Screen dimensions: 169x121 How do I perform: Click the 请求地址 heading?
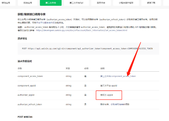tap(22, 39)
